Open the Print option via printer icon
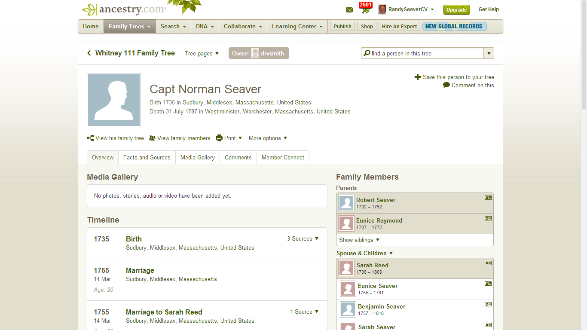Screen dimensions: 587x330 point(219,138)
